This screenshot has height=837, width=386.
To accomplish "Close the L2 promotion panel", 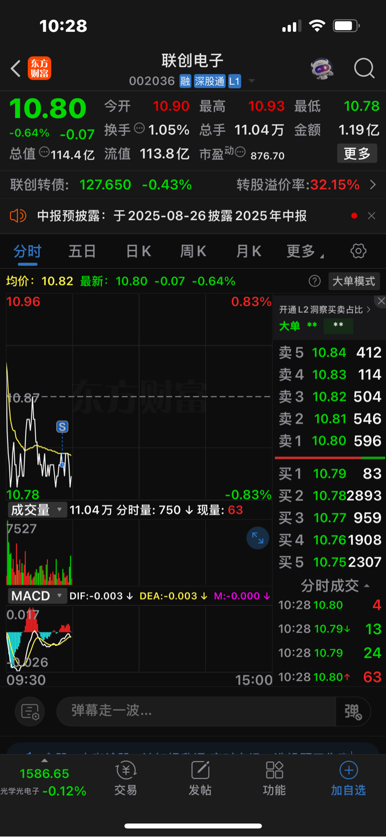I will (381, 301).
